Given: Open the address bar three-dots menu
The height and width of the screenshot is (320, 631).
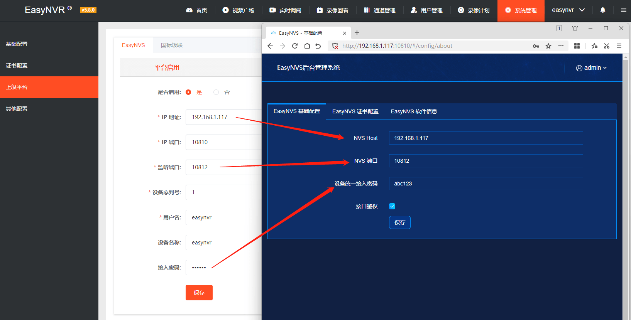Looking at the screenshot, I should pos(561,46).
